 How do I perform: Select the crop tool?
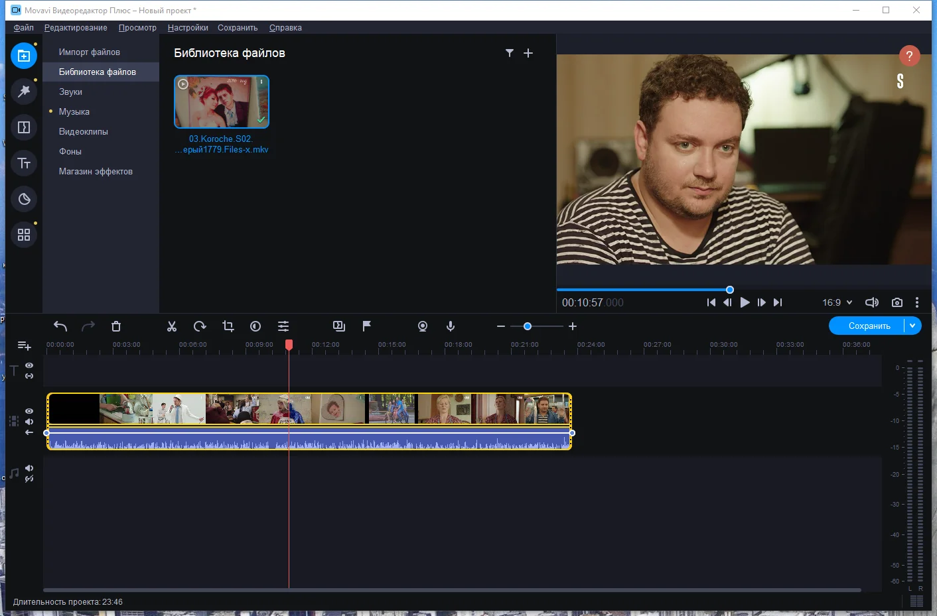pyautogui.click(x=228, y=326)
